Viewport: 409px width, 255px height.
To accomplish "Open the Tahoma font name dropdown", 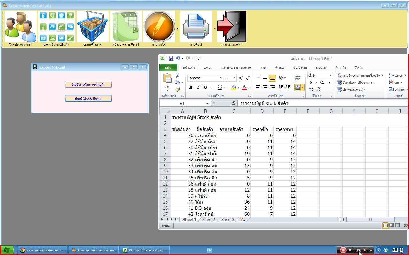I will (220, 78).
